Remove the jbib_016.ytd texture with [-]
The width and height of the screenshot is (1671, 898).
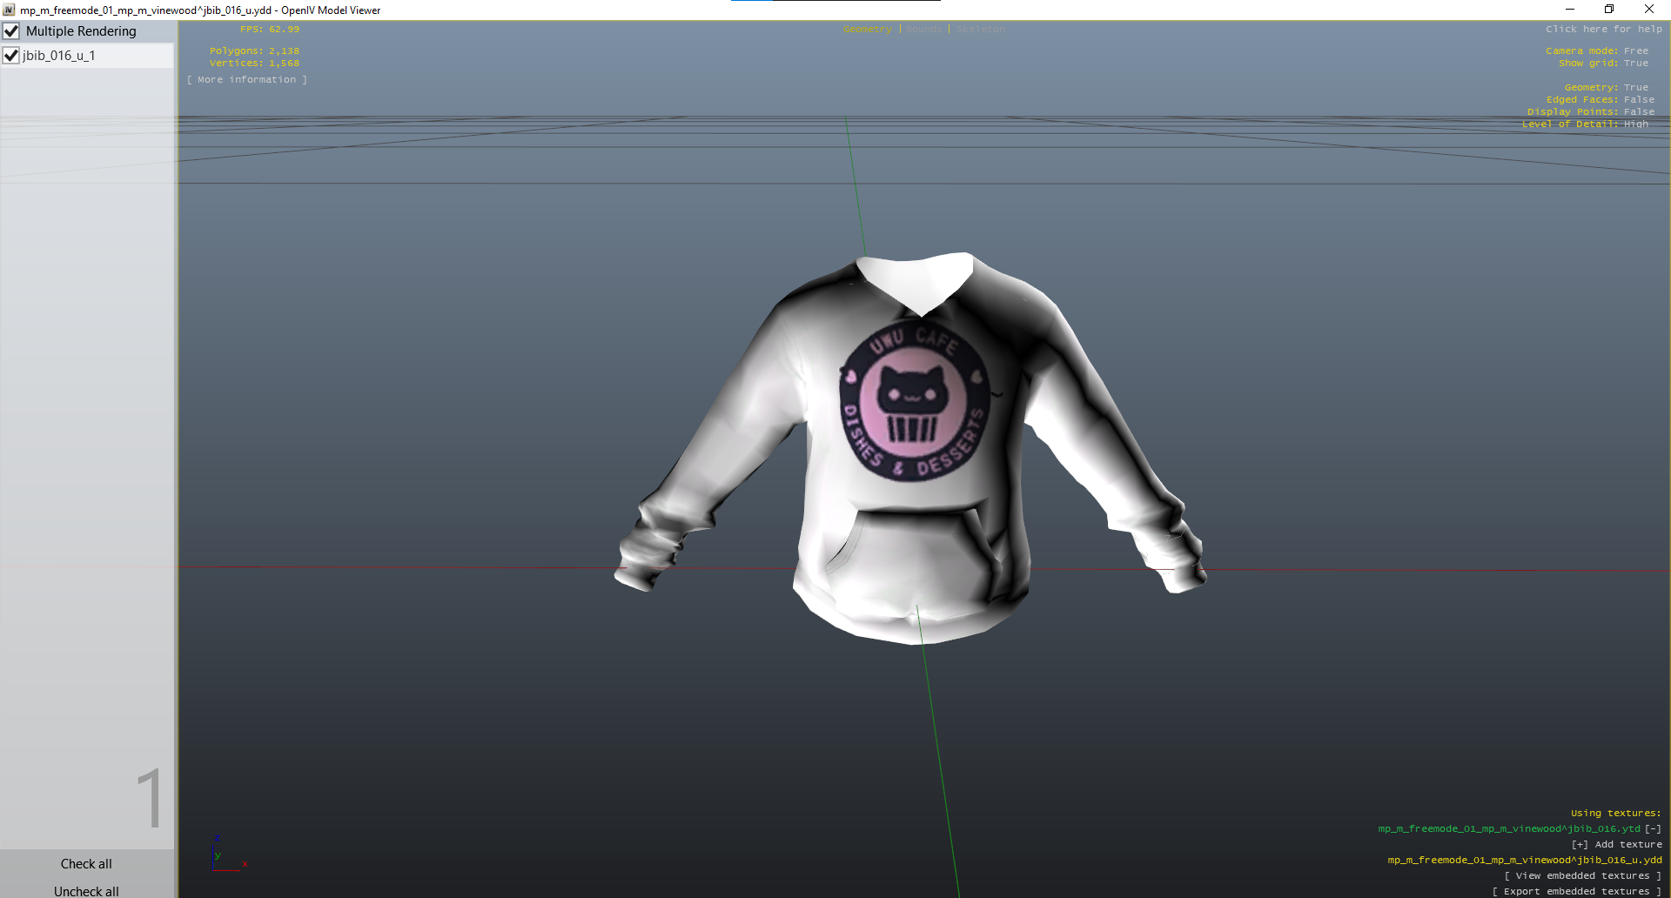coord(1653,828)
